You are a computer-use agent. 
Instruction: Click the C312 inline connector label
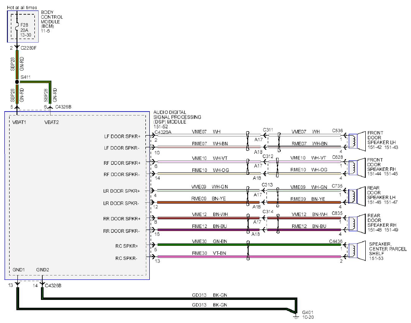pyautogui.click(x=268, y=156)
